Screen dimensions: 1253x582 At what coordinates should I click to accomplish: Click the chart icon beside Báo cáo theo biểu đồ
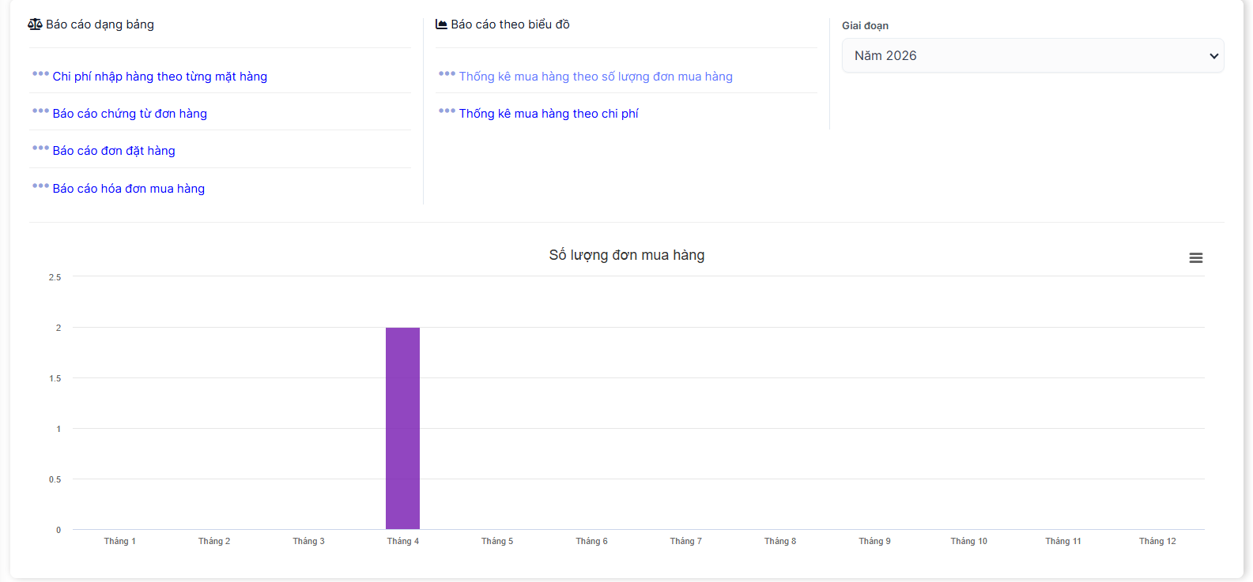441,24
